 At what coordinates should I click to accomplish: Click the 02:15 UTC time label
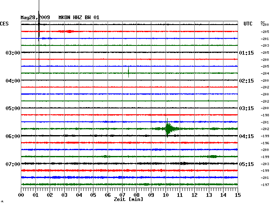246,81
